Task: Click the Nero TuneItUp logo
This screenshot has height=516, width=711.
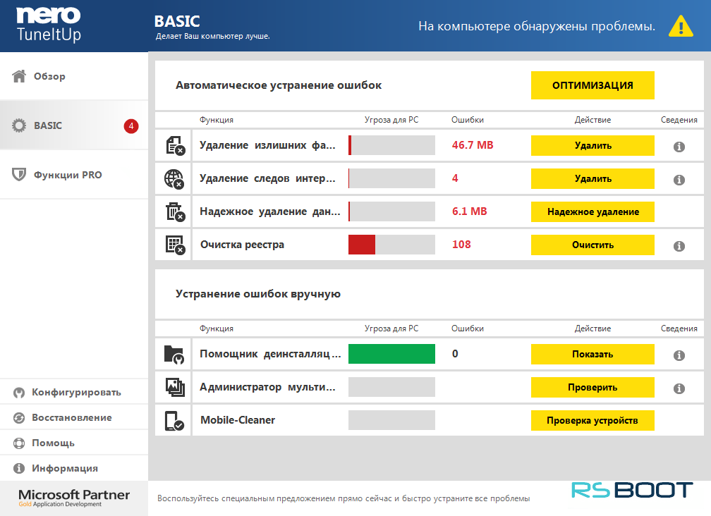Action: click(49, 25)
